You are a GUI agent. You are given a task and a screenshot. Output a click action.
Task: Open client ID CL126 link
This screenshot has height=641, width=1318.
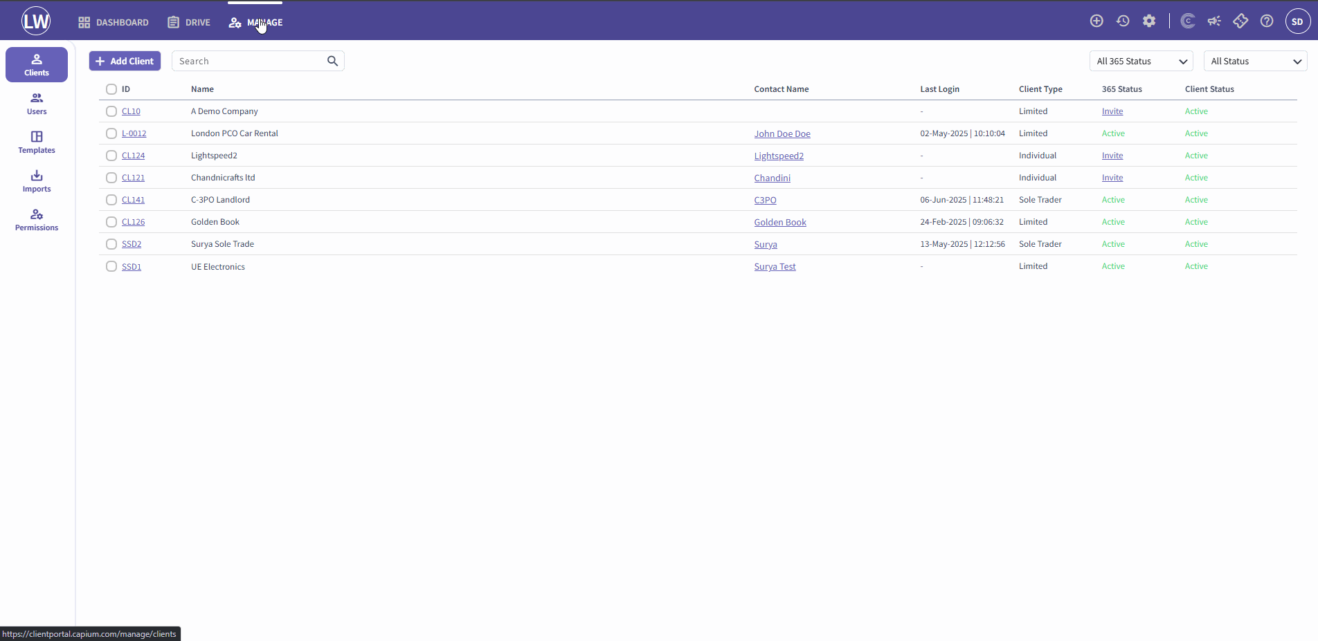133,222
